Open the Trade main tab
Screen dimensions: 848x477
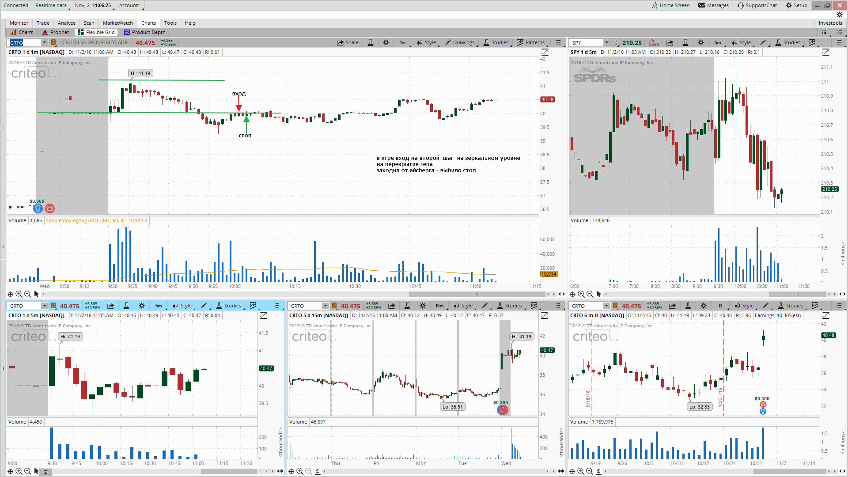[x=43, y=23]
